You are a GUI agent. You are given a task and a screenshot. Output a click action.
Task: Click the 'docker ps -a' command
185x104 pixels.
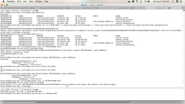tap(37, 34)
